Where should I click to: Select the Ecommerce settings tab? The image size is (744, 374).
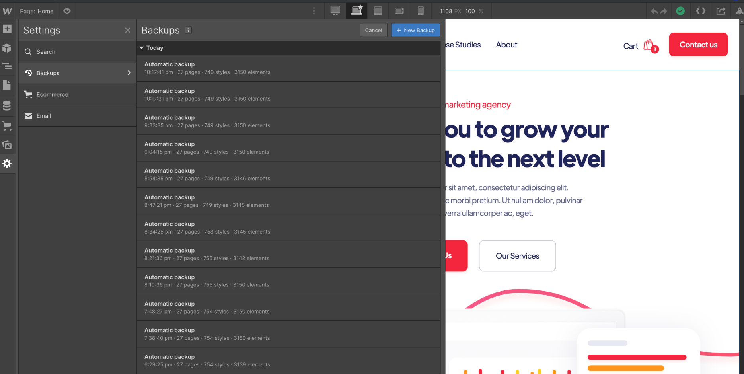coord(77,94)
